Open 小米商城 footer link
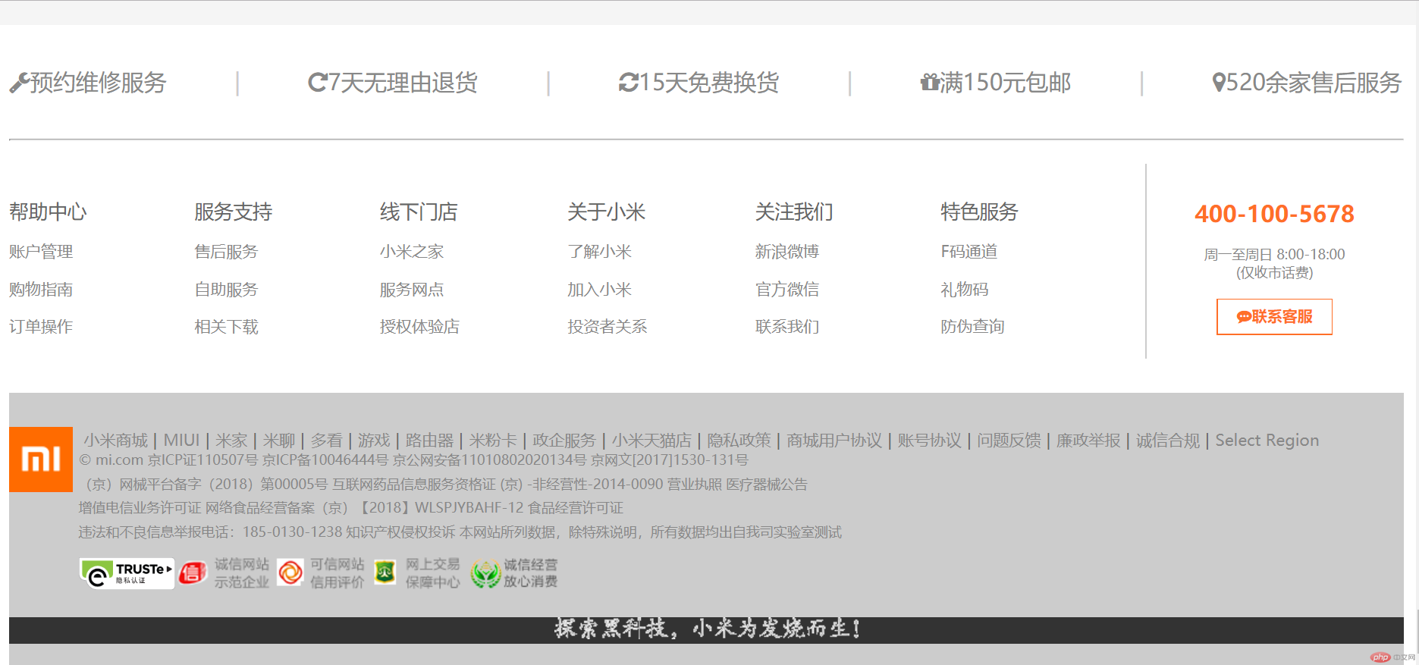1419x665 pixels. tap(115, 441)
